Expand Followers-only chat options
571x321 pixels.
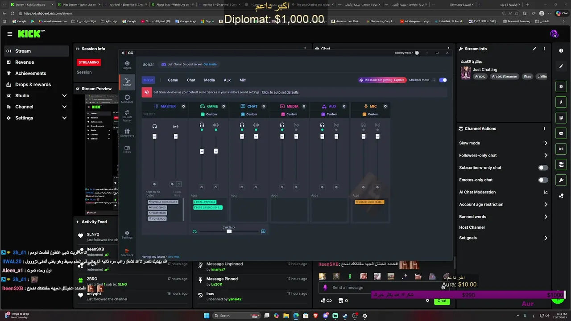point(546,156)
